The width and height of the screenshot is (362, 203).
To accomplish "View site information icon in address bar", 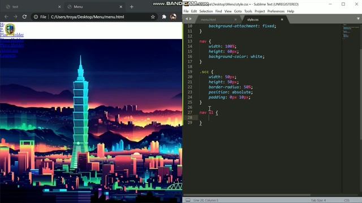I will click(36, 17).
